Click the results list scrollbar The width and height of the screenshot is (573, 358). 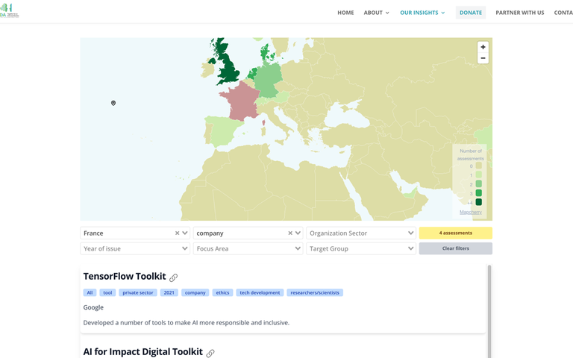[x=489, y=311]
